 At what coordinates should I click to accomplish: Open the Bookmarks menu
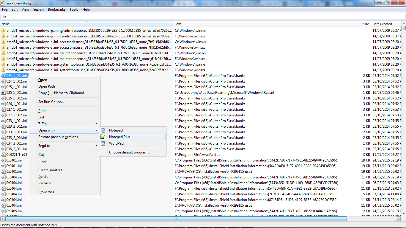point(56,9)
